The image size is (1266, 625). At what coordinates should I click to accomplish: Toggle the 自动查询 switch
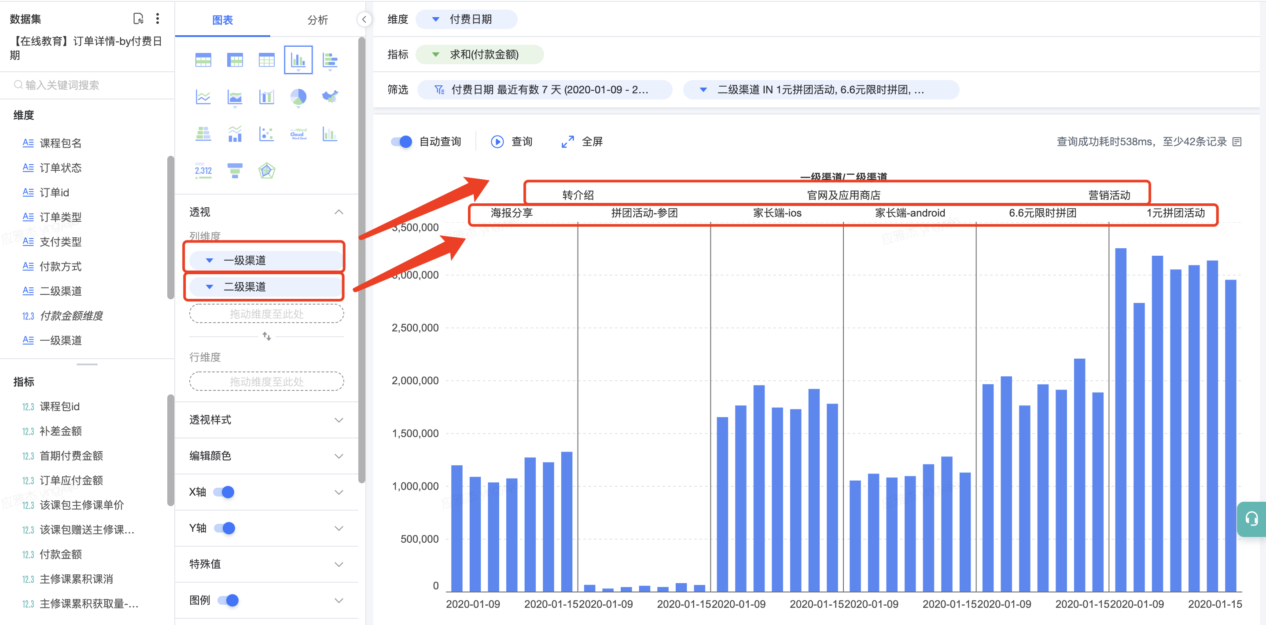(401, 142)
